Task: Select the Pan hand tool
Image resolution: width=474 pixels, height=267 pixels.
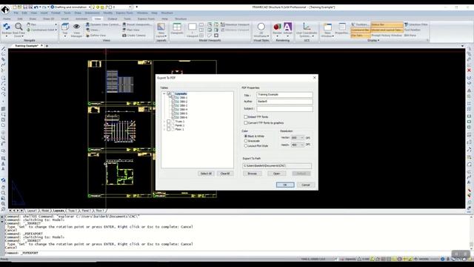Action: click(x=31, y=24)
